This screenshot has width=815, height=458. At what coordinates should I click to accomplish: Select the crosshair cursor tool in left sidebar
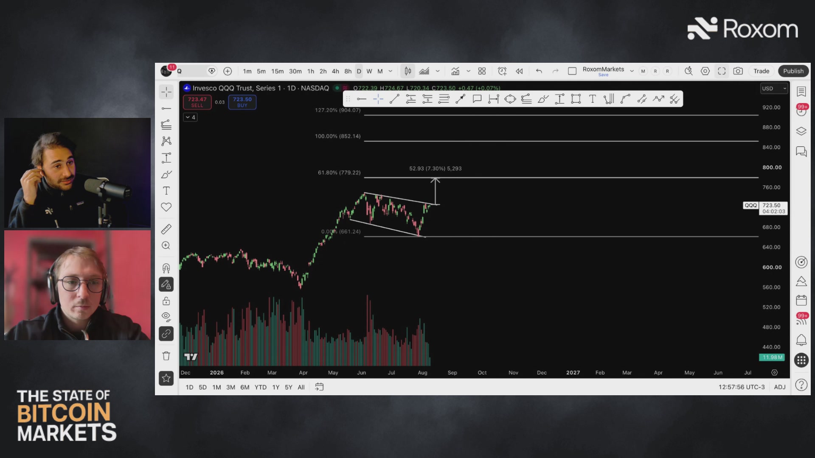pyautogui.click(x=166, y=92)
